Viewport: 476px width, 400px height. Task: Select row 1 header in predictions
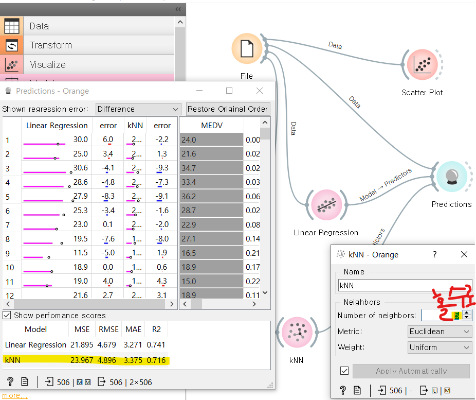11,140
